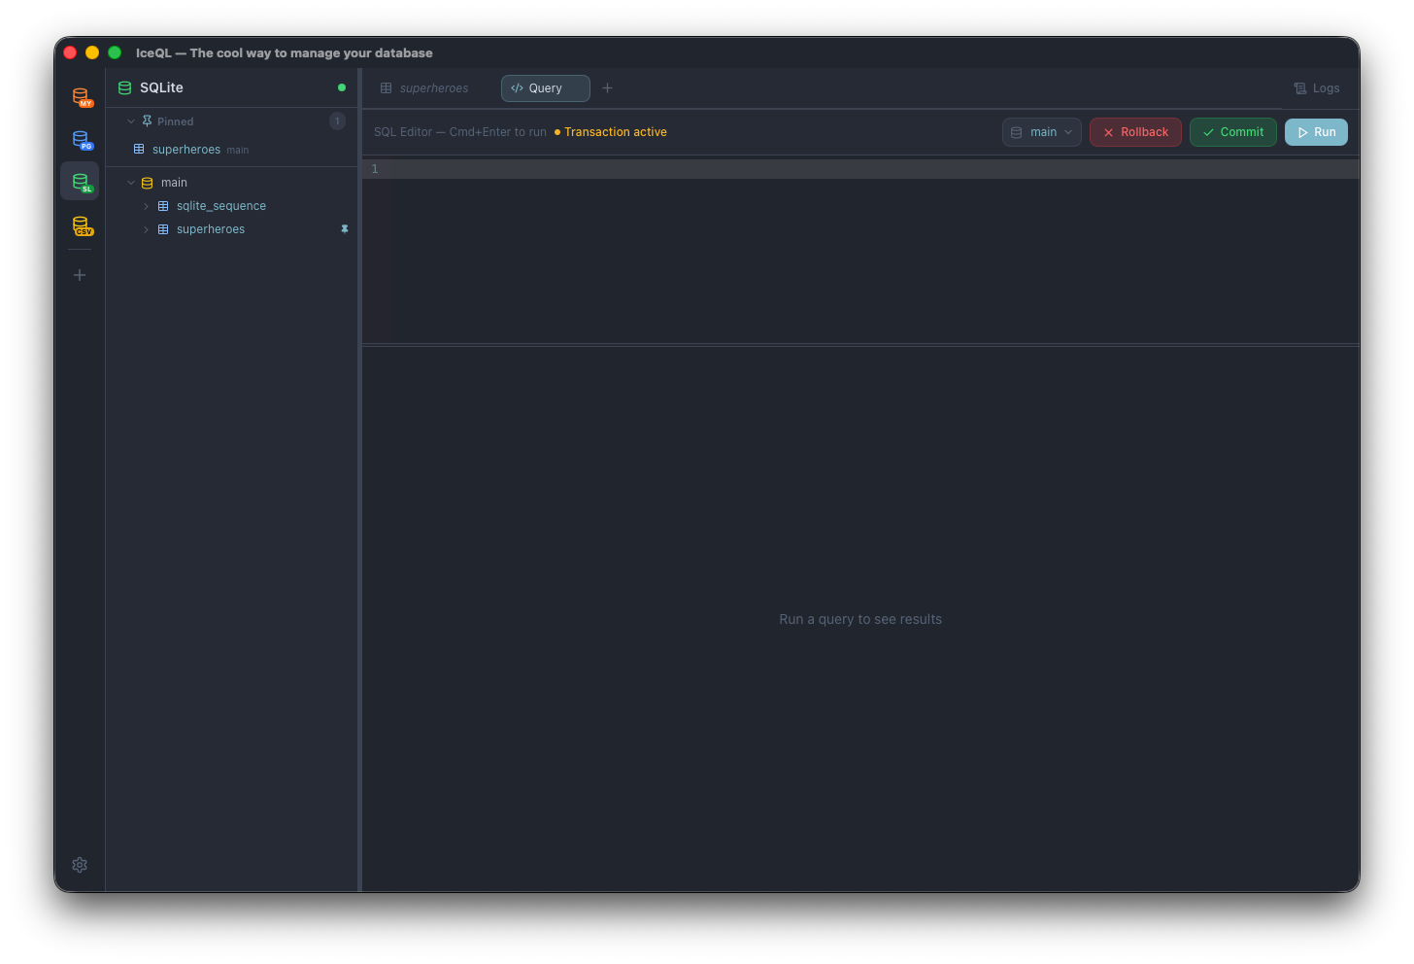Click line 1 of the SQL editor

pyautogui.click(x=874, y=169)
